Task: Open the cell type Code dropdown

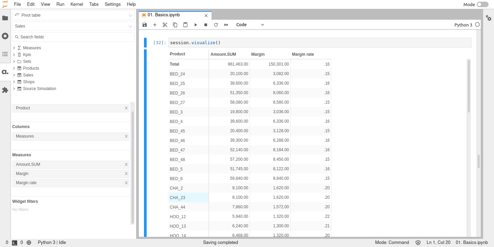Action: pyautogui.click(x=250, y=25)
